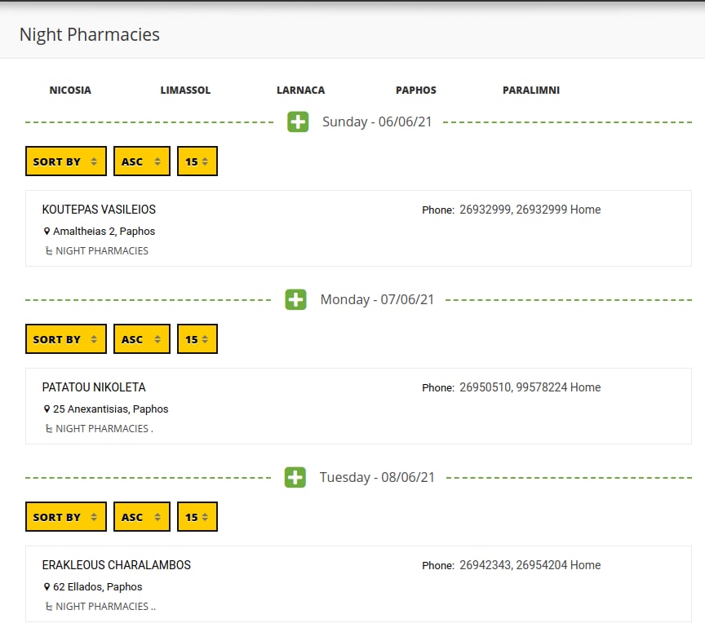Expand the green plus icon for Monday 07/06/21

click(295, 300)
